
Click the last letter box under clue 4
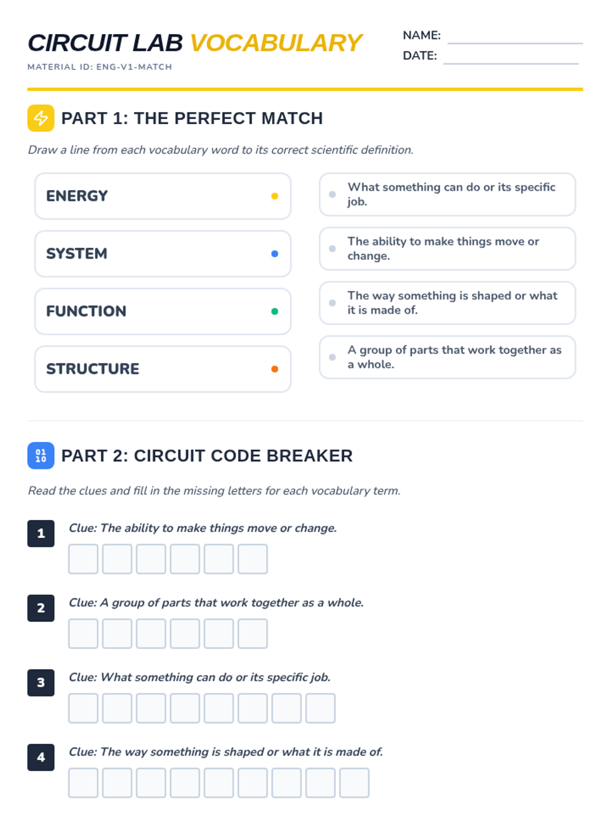354,783
